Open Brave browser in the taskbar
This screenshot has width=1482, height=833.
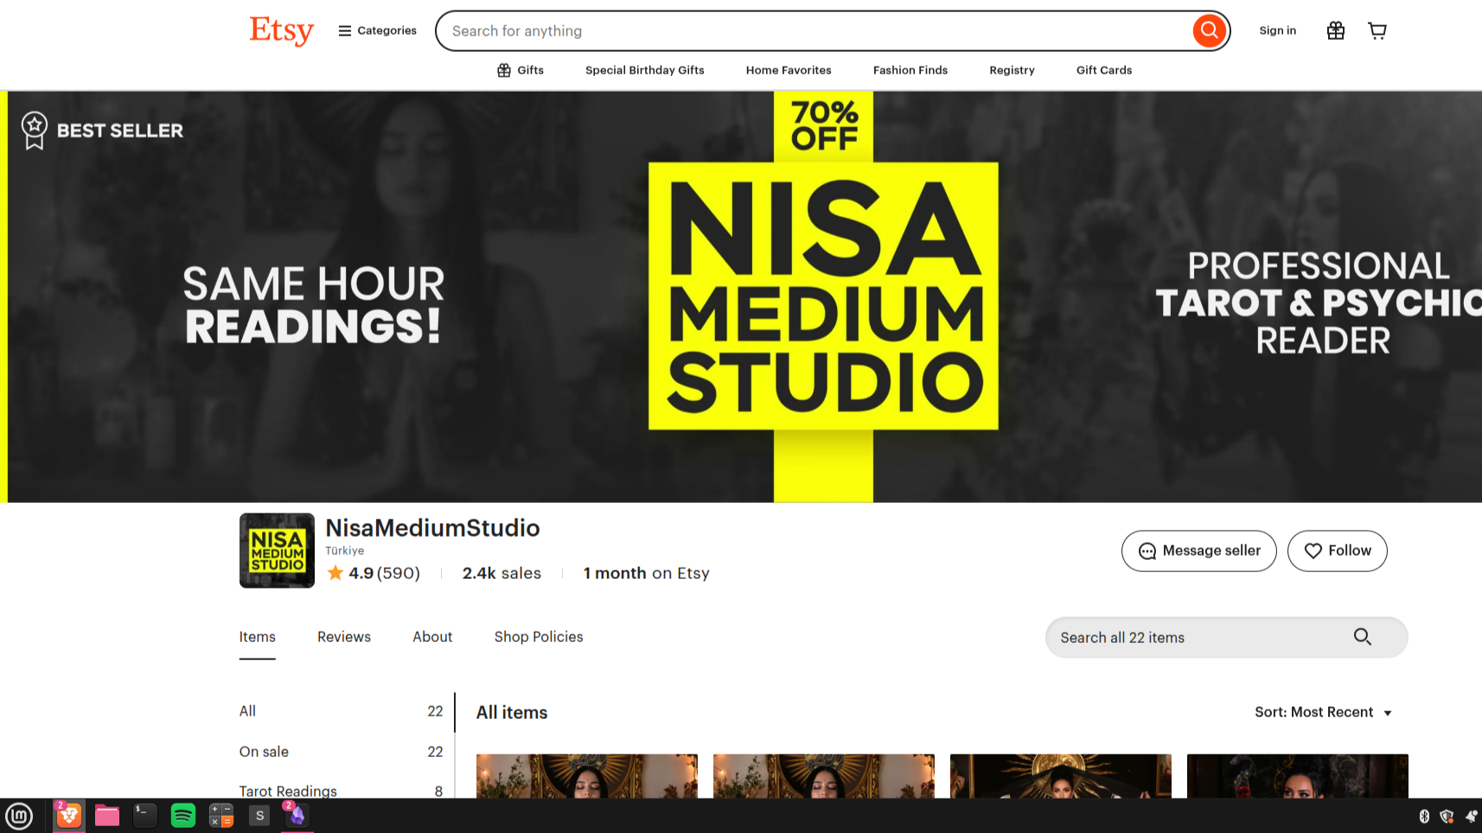pyautogui.click(x=69, y=816)
